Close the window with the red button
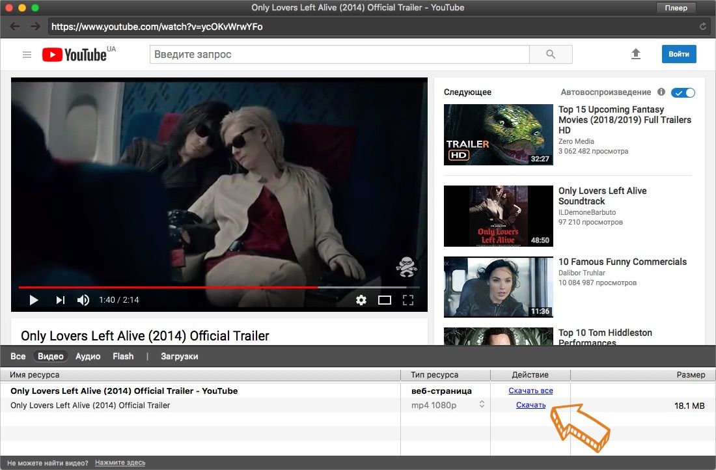This screenshot has height=470, width=716. tap(8, 8)
